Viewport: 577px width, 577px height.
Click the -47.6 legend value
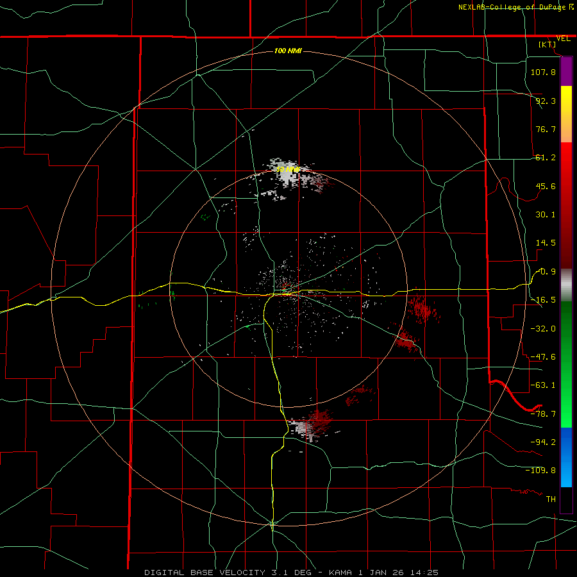[x=543, y=357]
